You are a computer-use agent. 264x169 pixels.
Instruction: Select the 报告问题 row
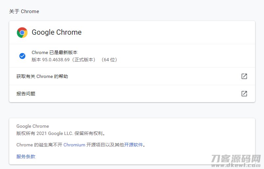point(132,94)
